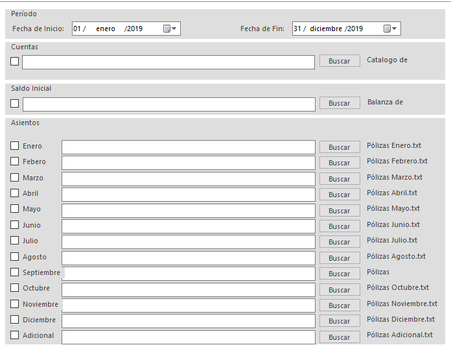The width and height of the screenshot is (451, 358).
Task: Click the Mayo file path input
Action: pos(188,210)
